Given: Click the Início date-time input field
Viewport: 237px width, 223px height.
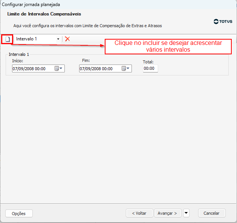Looking at the screenshot, I should 38,69.
